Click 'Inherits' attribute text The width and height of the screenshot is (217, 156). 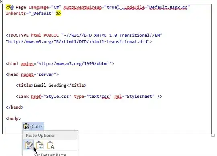tap(16, 13)
